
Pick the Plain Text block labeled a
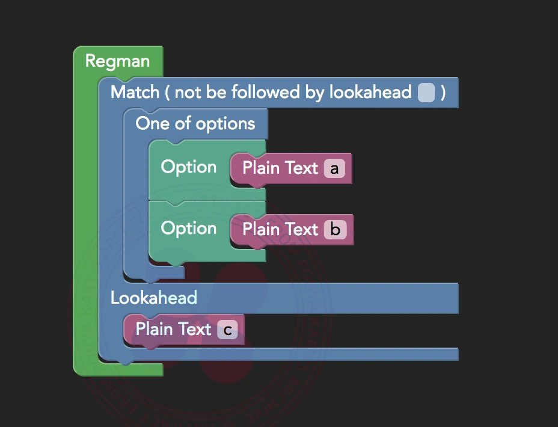(x=280, y=168)
